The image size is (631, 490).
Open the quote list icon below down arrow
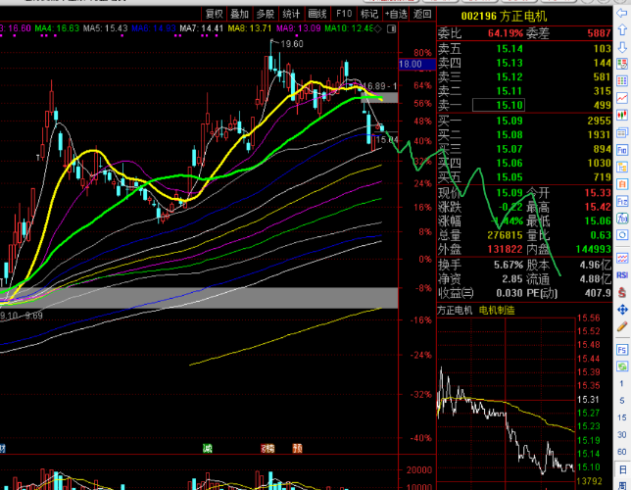coord(622,64)
